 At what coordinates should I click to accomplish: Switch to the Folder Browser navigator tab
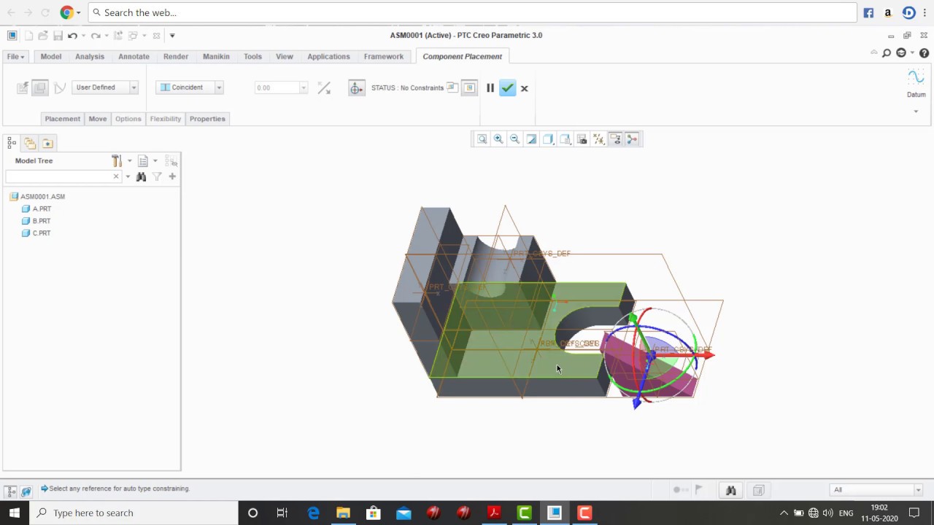coord(30,143)
